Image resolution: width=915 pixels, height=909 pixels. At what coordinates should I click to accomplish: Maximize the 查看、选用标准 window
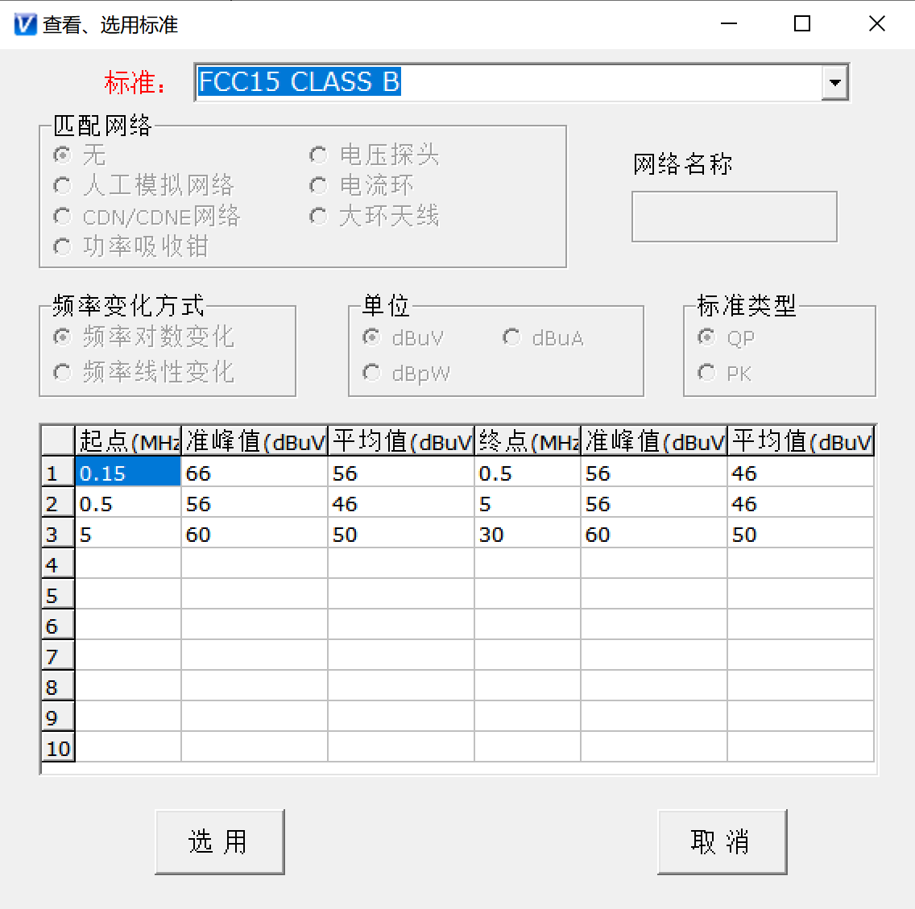tap(802, 24)
